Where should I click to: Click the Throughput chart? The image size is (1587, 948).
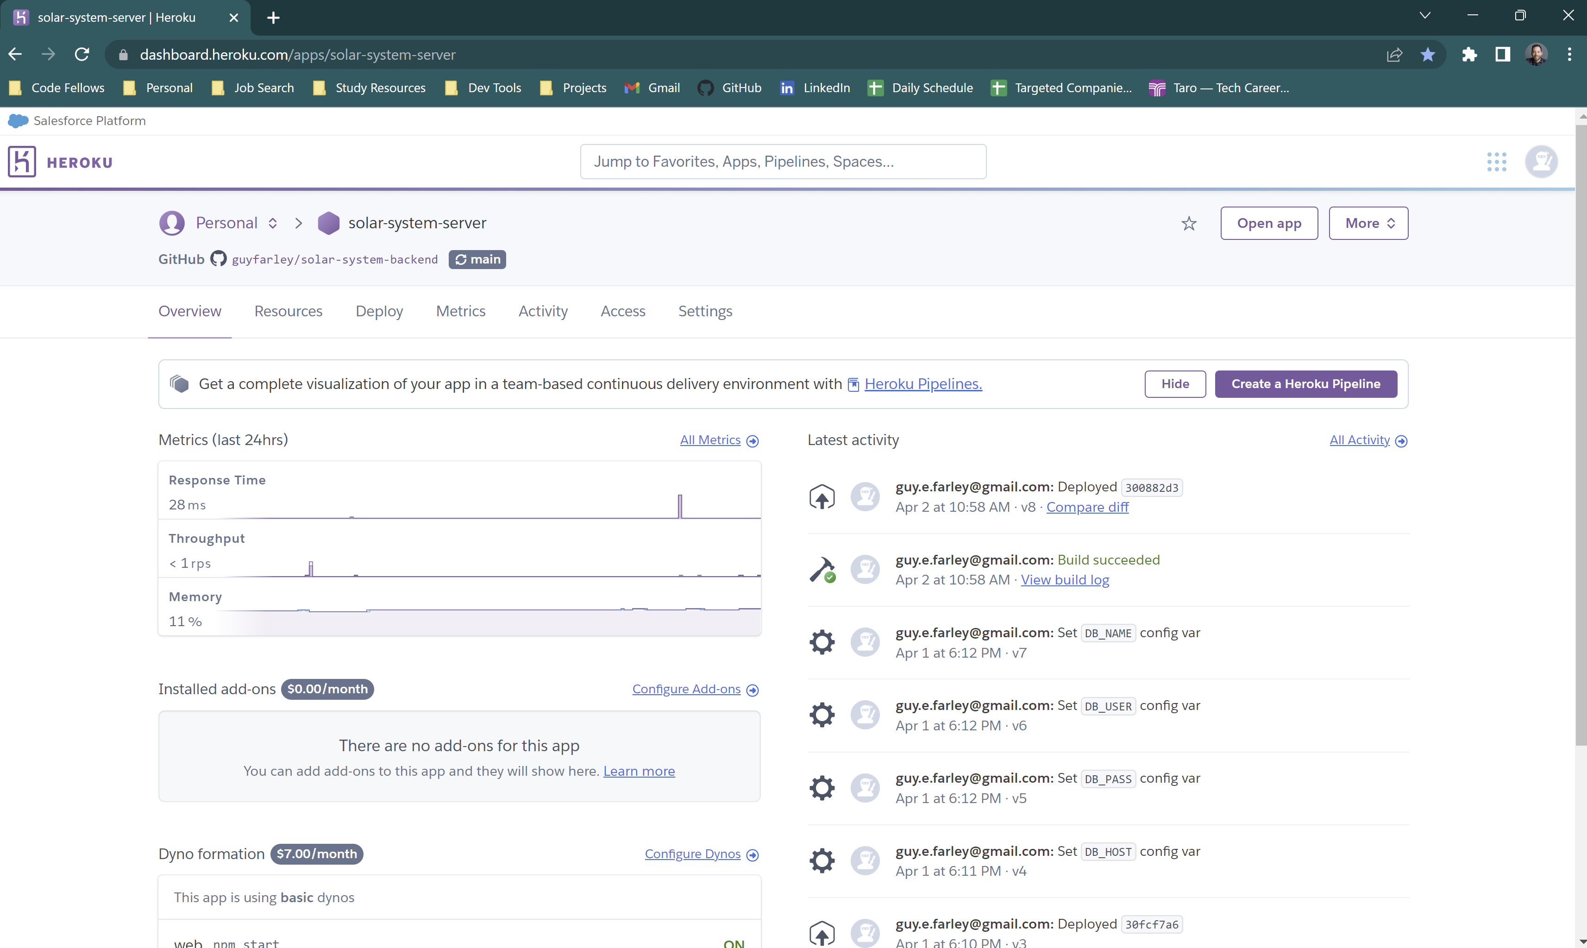coord(459,549)
